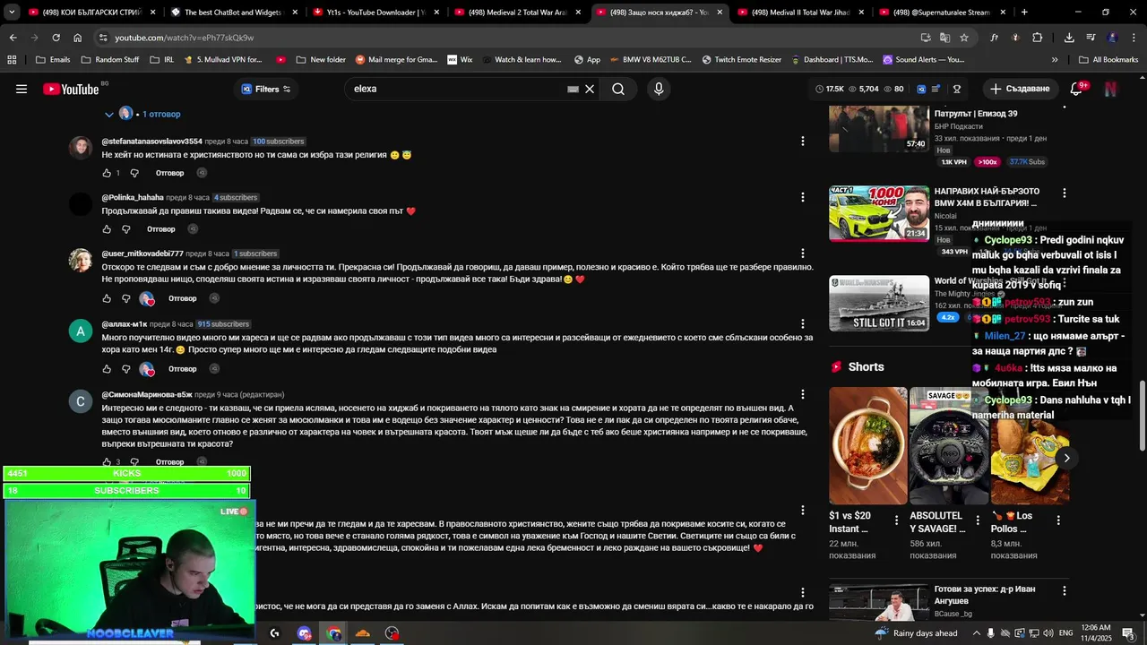
Task: Open the YouTube notifications bell
Action: pyautogui.click(x=1076, y=89)
